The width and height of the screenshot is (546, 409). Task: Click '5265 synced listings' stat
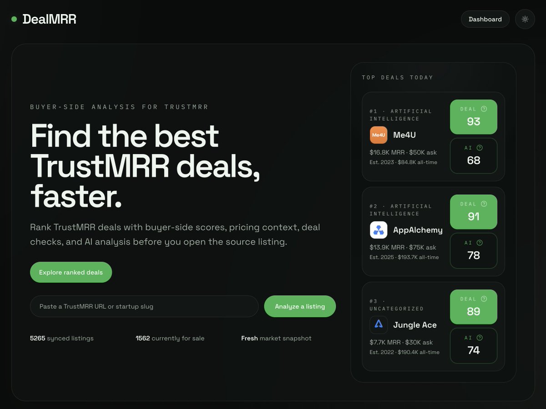62,338
